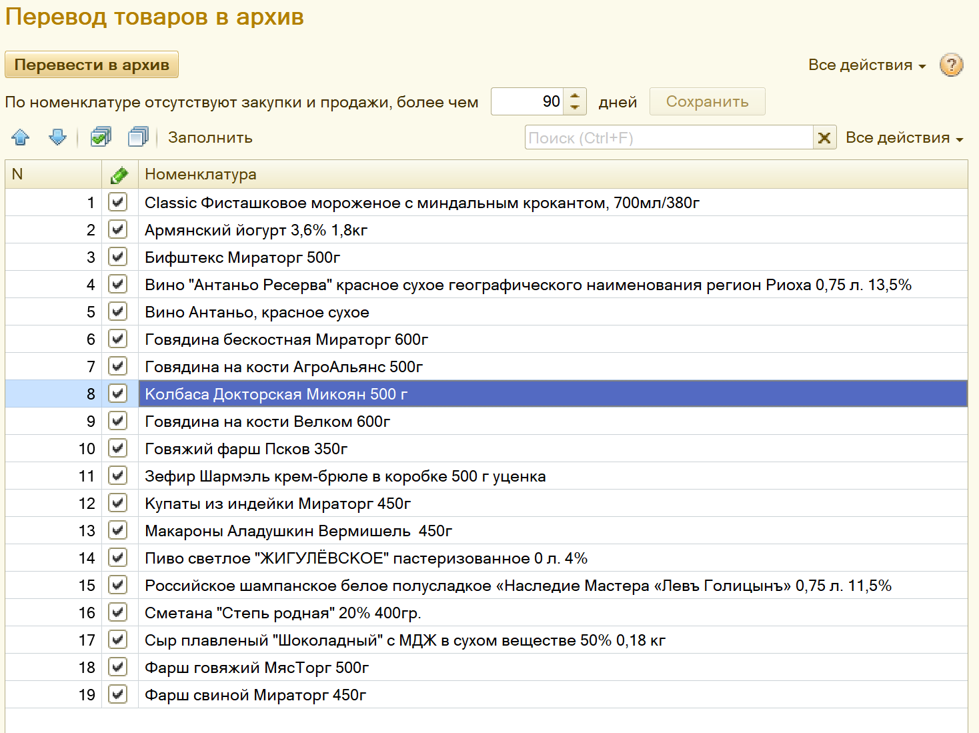Open top Все действия dropdown menu

coord(867,65)
